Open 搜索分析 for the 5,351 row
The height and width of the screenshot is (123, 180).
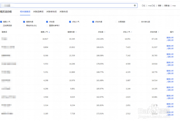pyautogui.click(x=170, y=71)
